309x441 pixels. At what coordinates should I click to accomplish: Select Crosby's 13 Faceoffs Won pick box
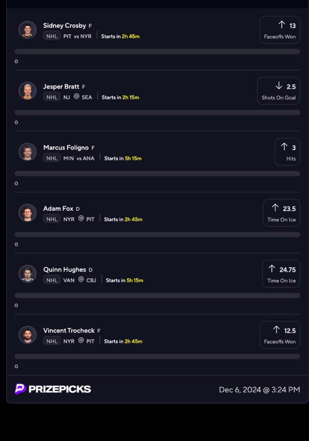tap(280, 30)
